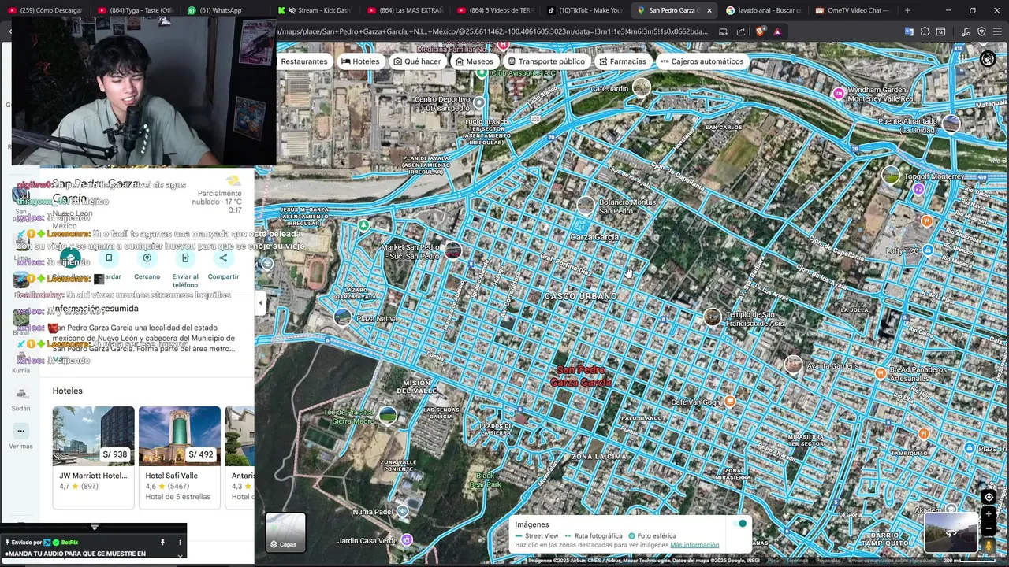The height and width of the screenshot is (567, 1009).
Task: Select the Transporte público chip
Action: [546, 61]
